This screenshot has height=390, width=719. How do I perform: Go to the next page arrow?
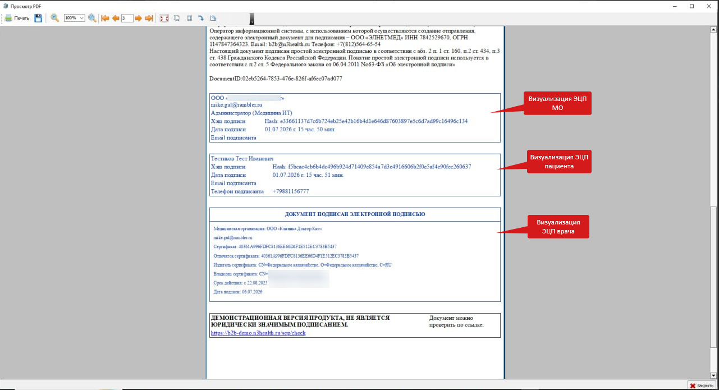138,18
